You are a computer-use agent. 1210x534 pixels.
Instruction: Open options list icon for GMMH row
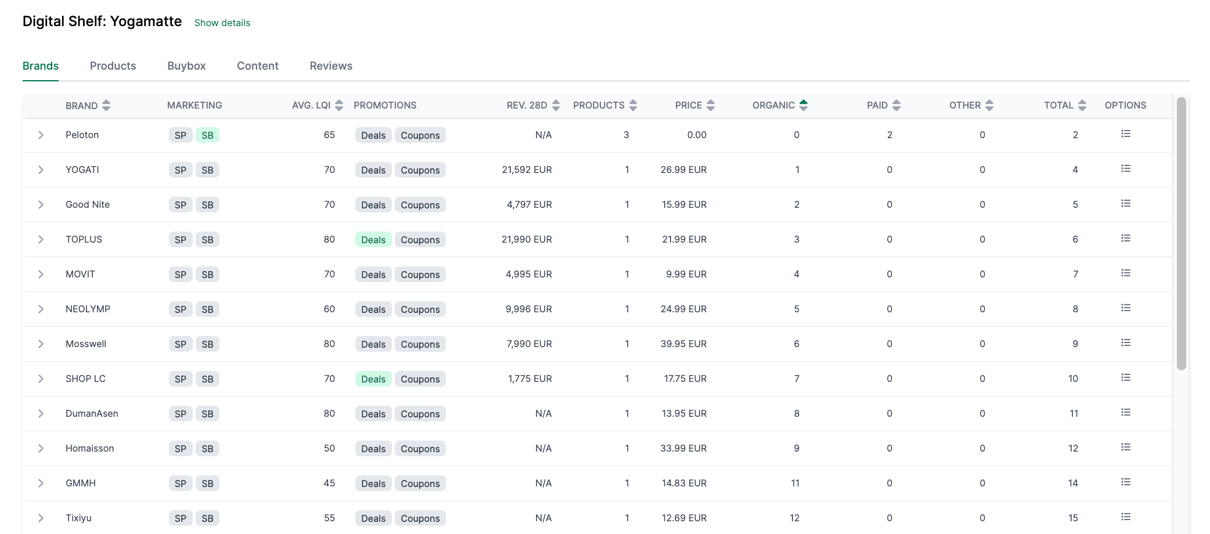[x=1125, y=482]
